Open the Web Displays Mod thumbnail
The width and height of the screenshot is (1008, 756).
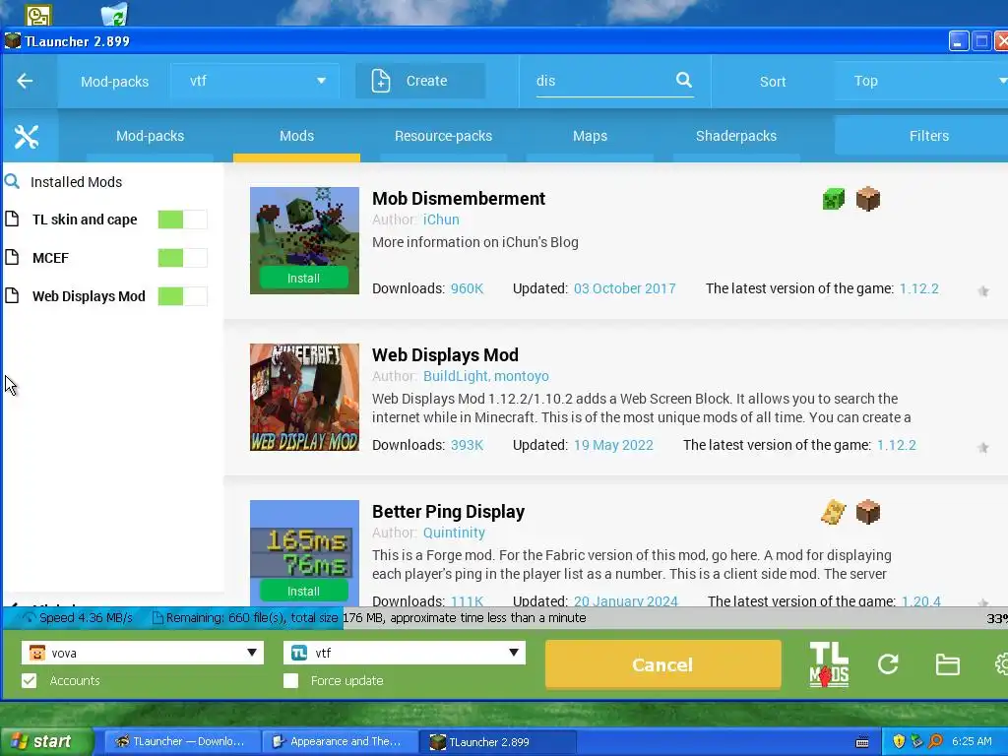pos(304,398)
